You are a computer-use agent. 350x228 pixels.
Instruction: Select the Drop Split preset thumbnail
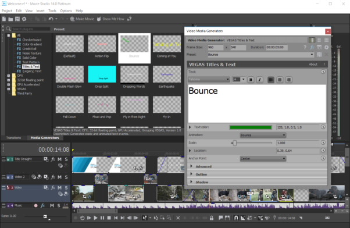pyautogui.click(x=102, y=74)
